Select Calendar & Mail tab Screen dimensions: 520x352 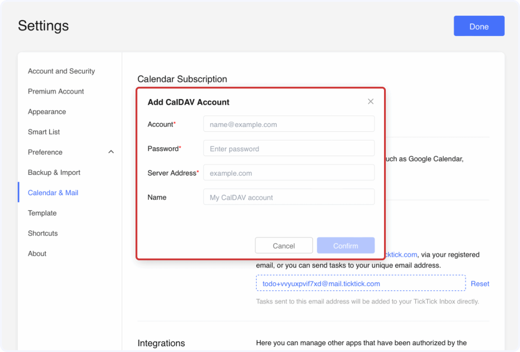click(53, 193)
